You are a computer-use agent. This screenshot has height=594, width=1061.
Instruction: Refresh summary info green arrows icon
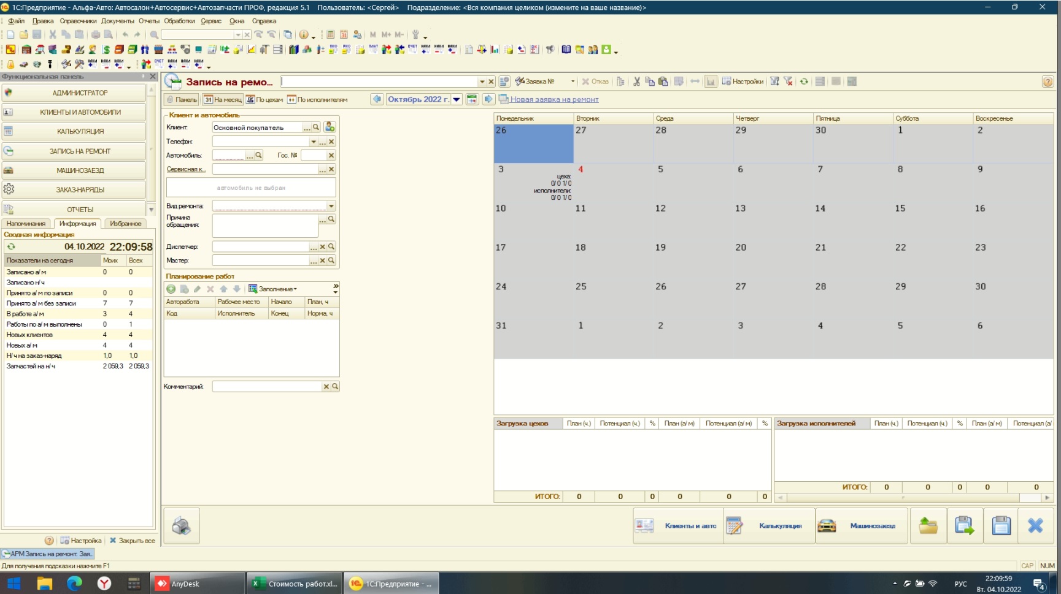11,246
